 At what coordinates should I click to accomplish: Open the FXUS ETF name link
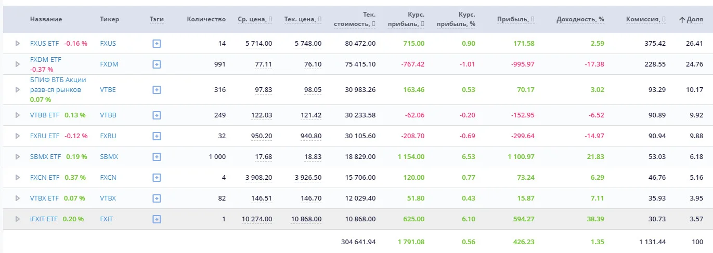(x=45, y=44)
